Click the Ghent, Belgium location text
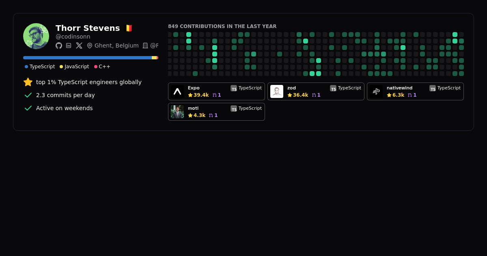The width and height of the screenshot is (487, 256). click(116, 46)
